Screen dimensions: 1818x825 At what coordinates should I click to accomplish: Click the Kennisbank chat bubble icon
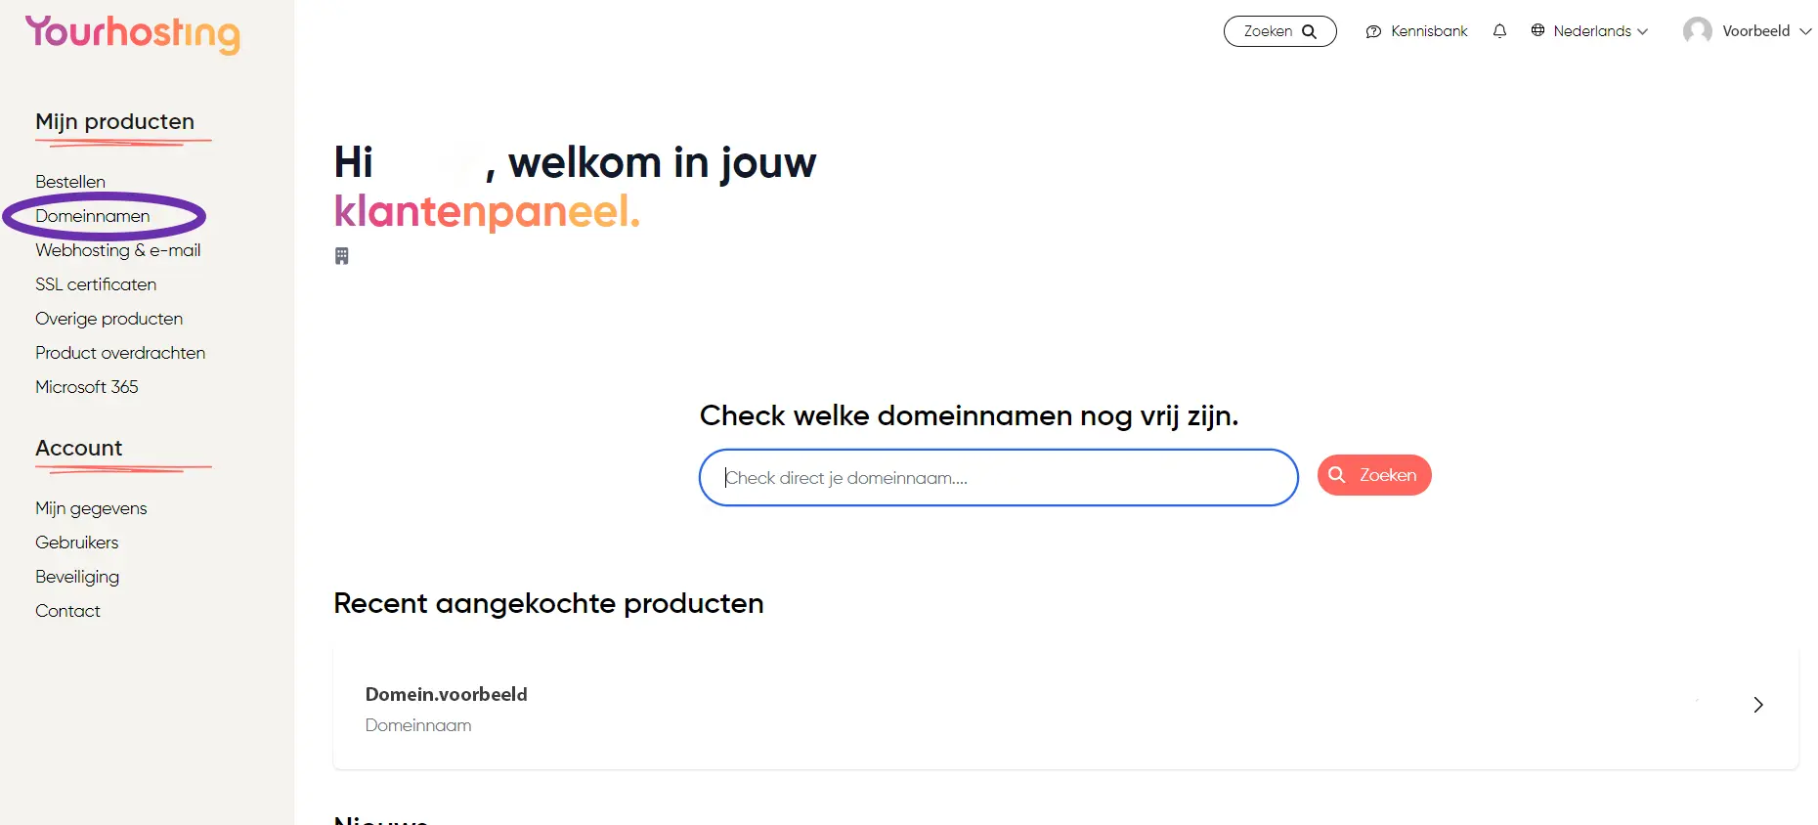coord(1373,31)
